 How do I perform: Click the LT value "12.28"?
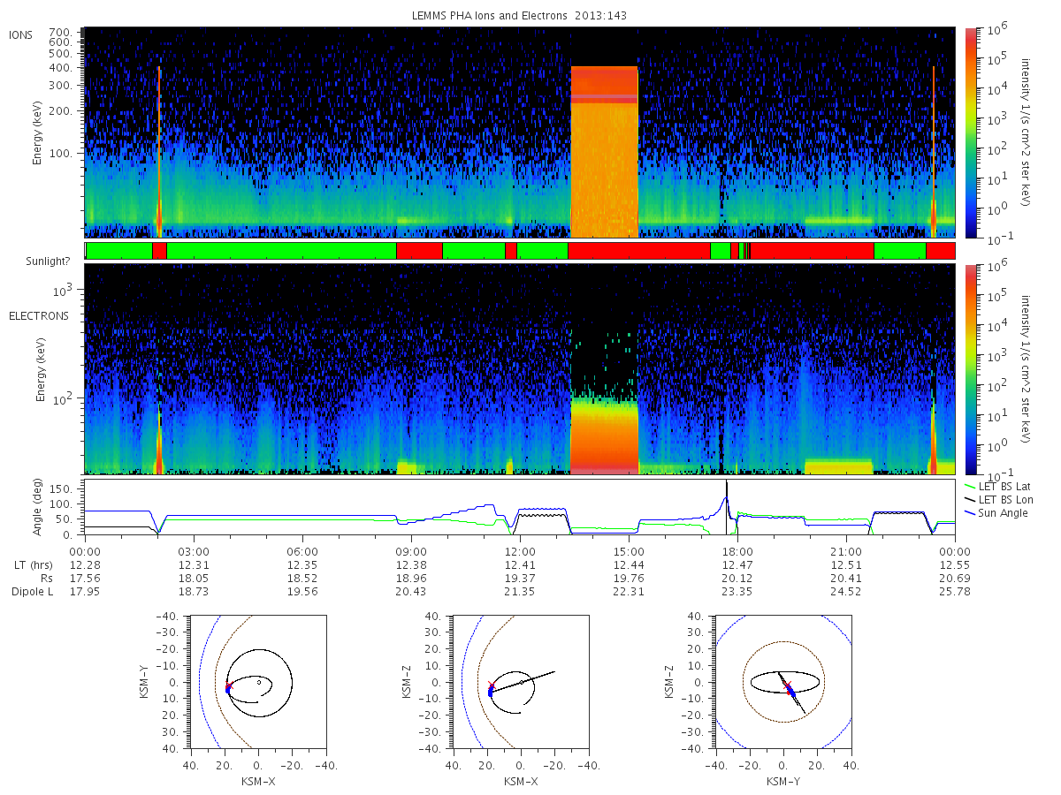[x=85, y=564]
